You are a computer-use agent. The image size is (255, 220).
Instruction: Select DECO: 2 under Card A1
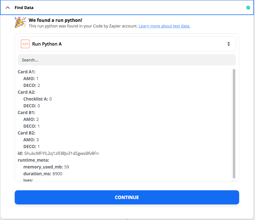32,86
